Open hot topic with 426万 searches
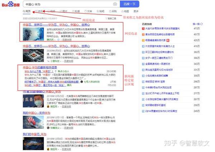 [x=156, y=41]
